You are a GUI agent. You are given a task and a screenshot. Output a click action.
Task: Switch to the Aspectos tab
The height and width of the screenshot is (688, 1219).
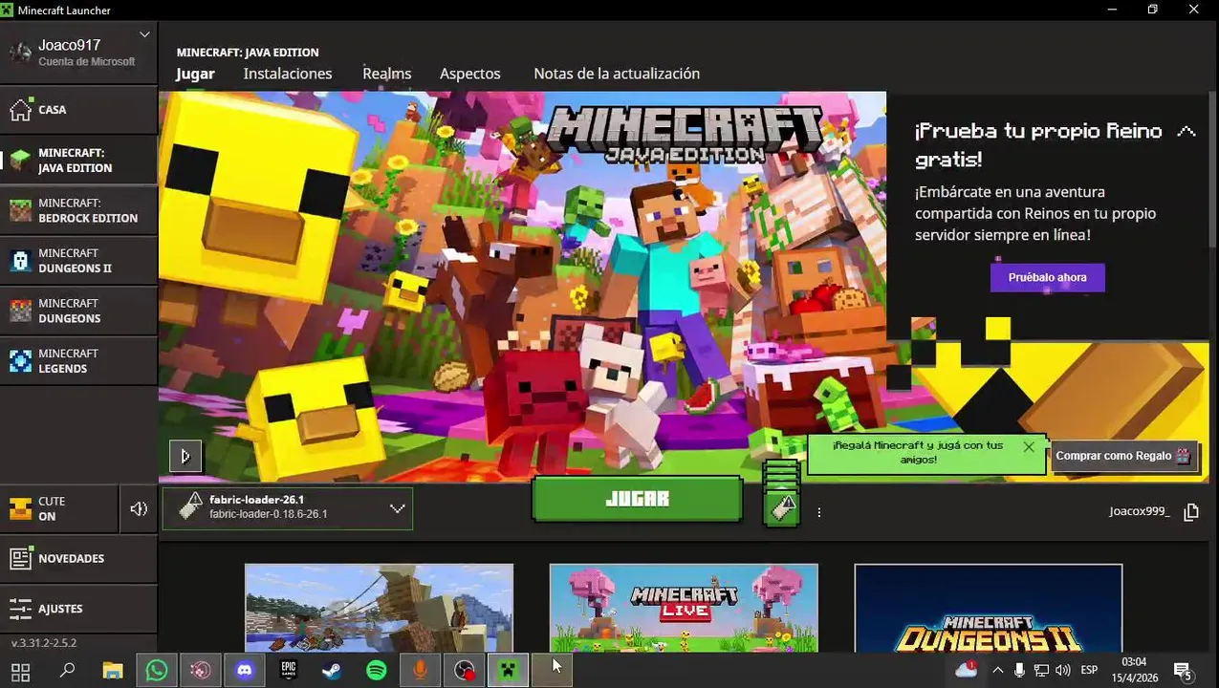469,74
